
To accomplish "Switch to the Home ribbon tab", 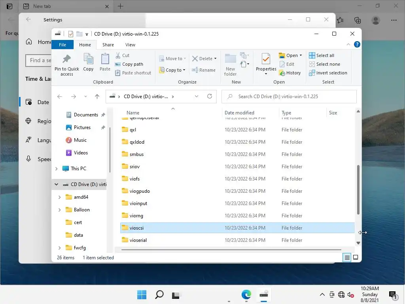I will click(85, 45).
